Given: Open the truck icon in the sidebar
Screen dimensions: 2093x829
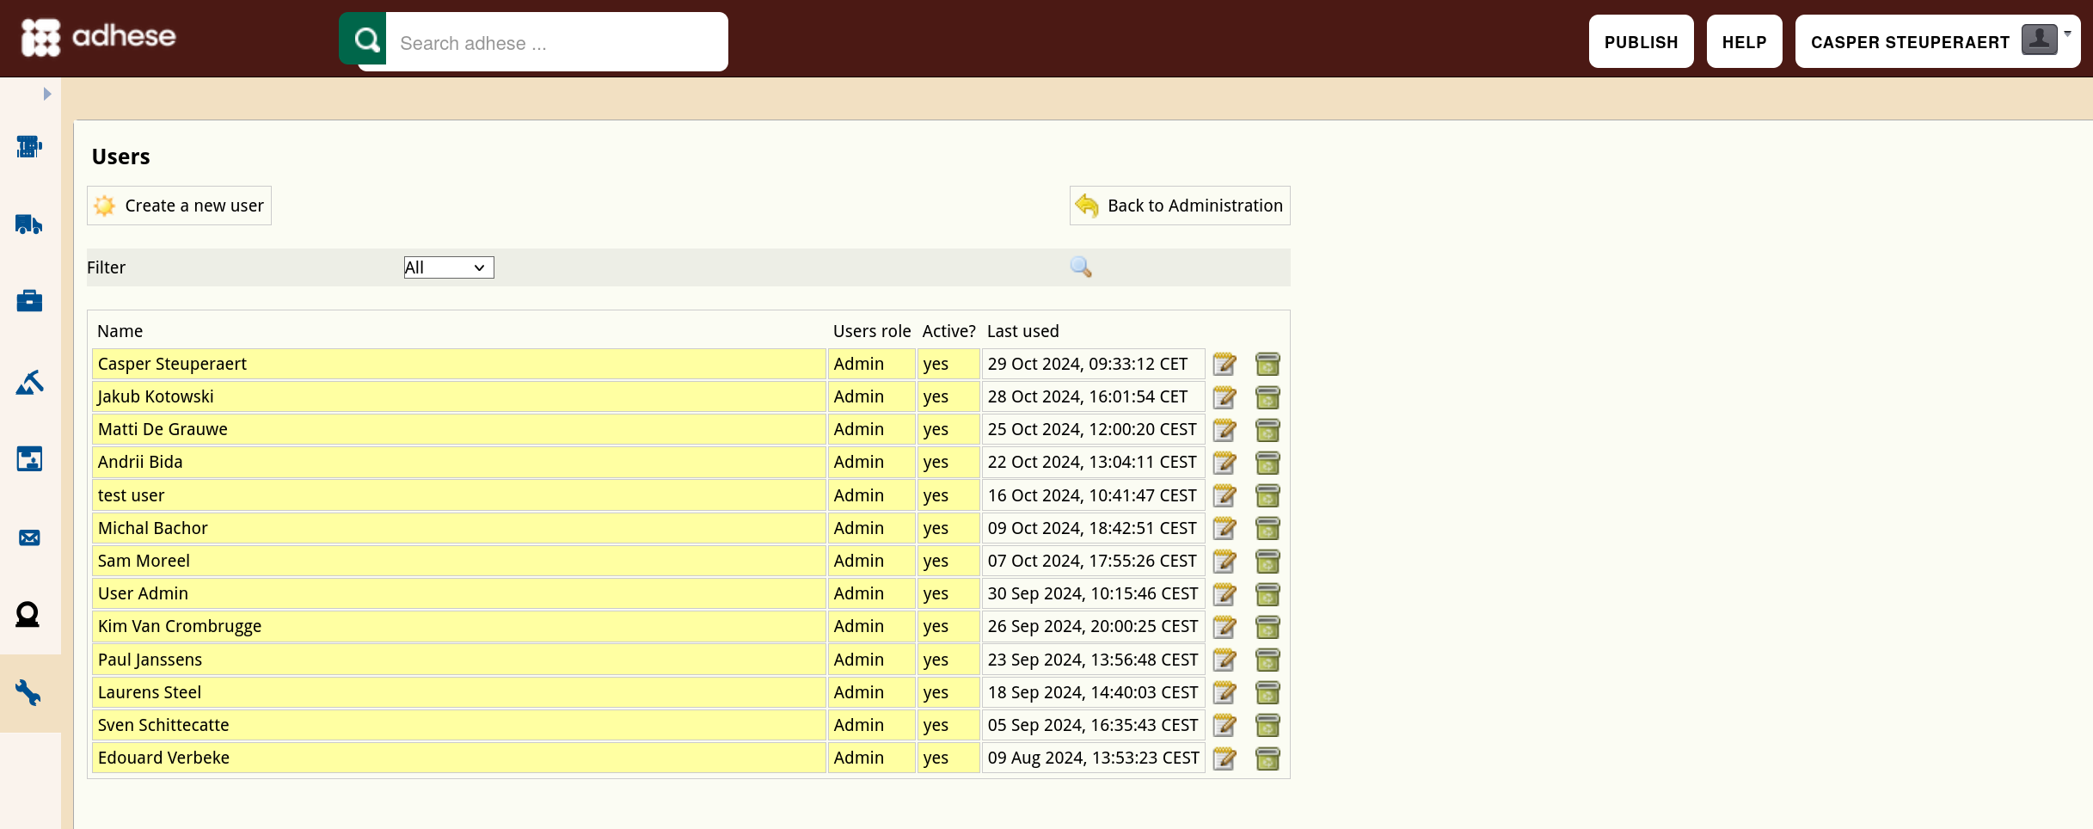Looking at the screenshot, I should [29, 224].
